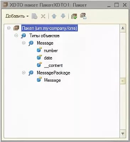Move item down with blue arrow

click(63, 16)
